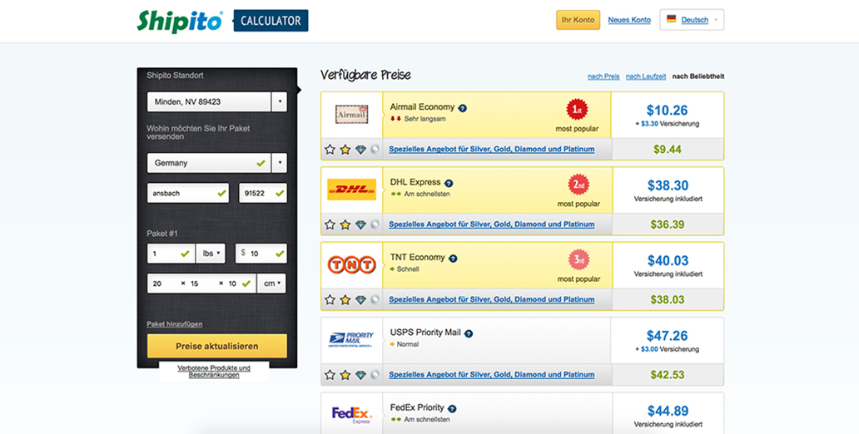This screenshot has width=859, height=434.
Task: Open the destination country dropdown arrow
Action: pos(280,163)
